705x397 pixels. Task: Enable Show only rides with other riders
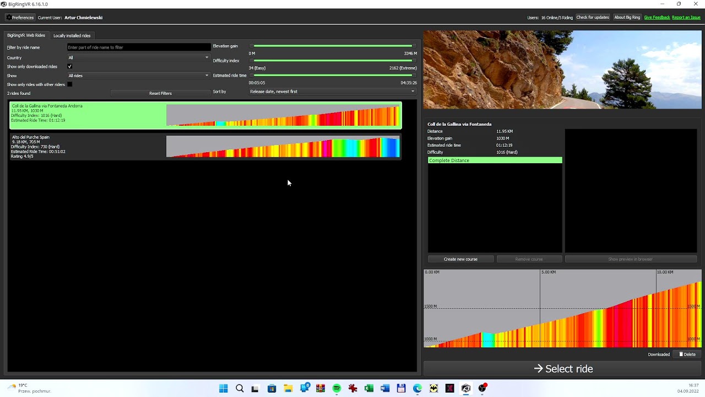[70, 84]
